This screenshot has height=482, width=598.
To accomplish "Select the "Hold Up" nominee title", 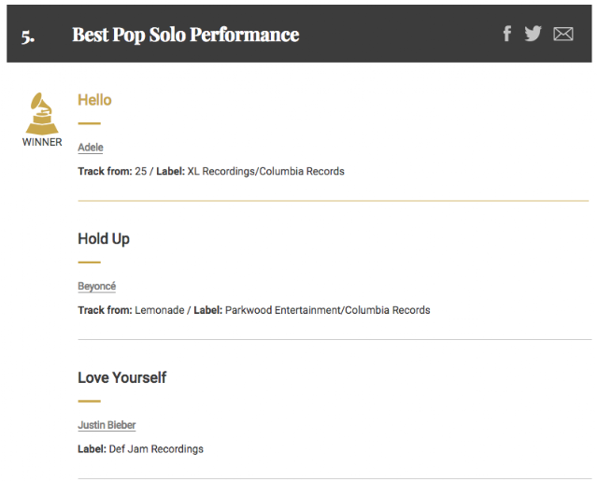I will [104, 239].
